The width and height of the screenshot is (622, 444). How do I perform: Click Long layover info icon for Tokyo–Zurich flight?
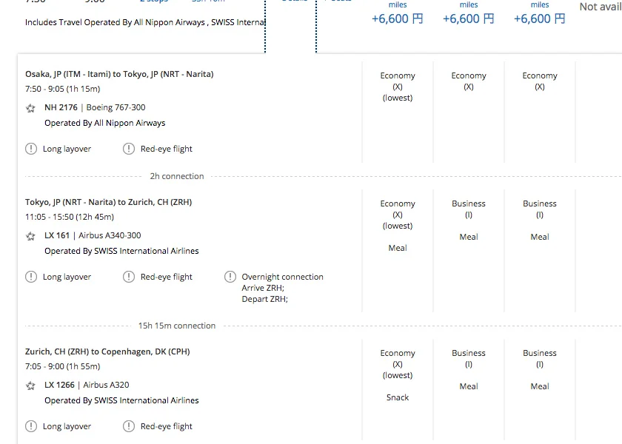[x=31, y=277]
